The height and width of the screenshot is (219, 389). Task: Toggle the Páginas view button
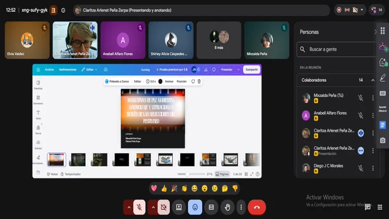pos(223,174)
